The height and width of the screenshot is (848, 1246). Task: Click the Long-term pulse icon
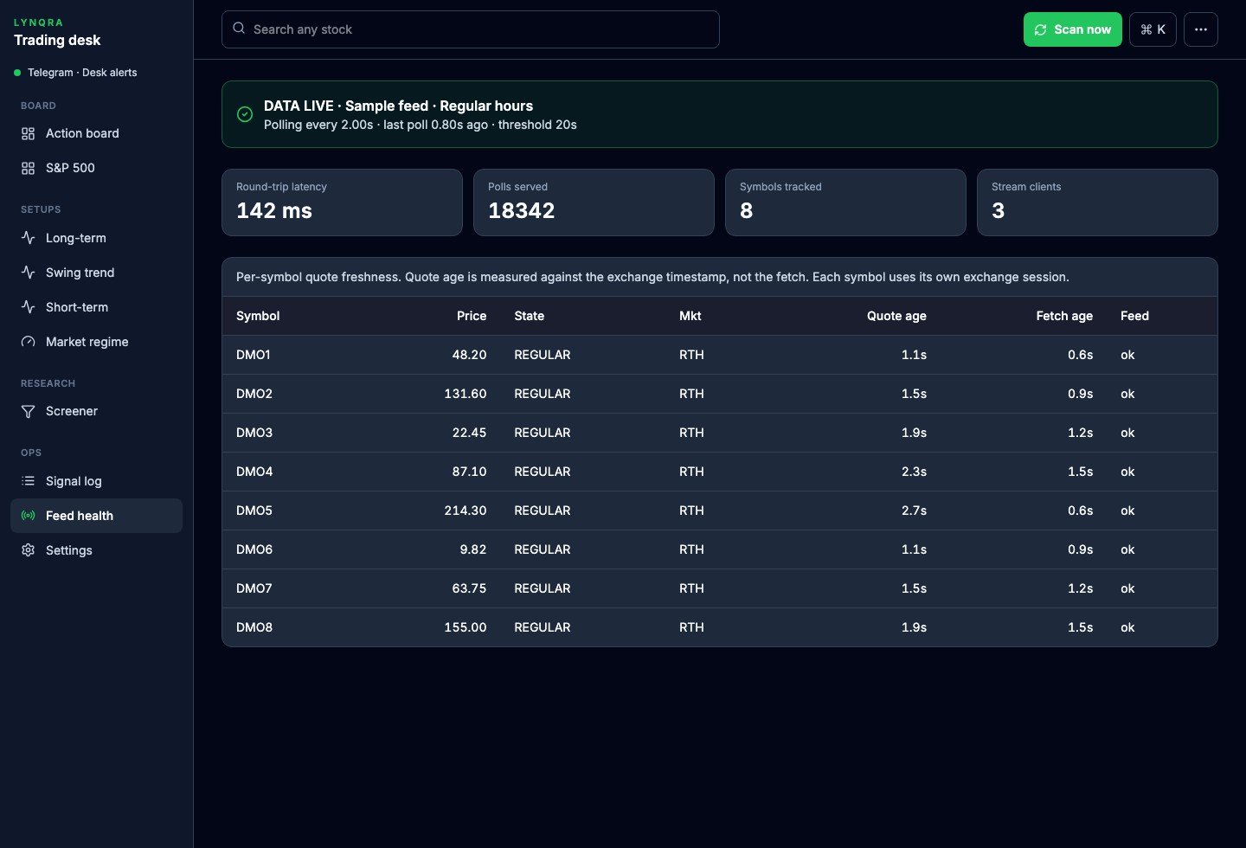point(28,238)
